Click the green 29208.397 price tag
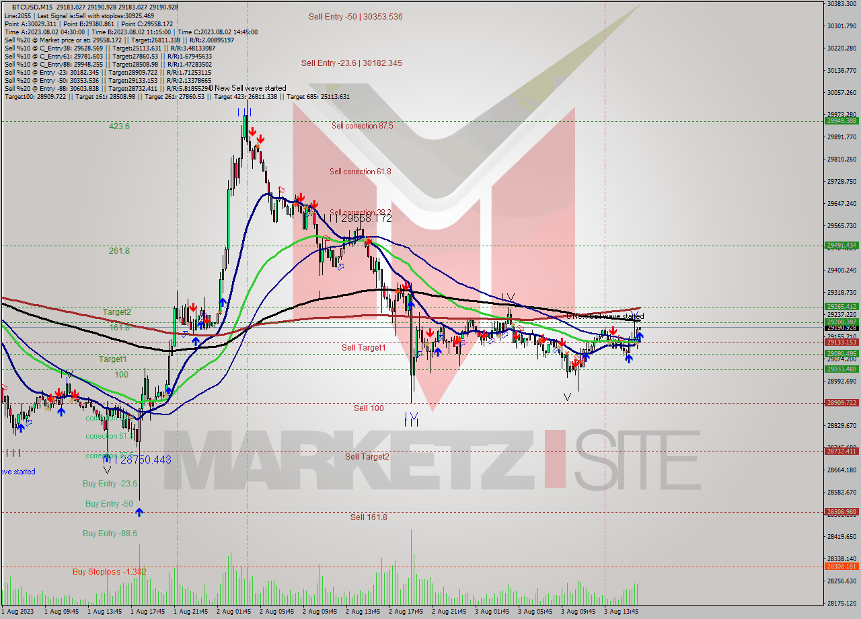 [x=841, y=322]
